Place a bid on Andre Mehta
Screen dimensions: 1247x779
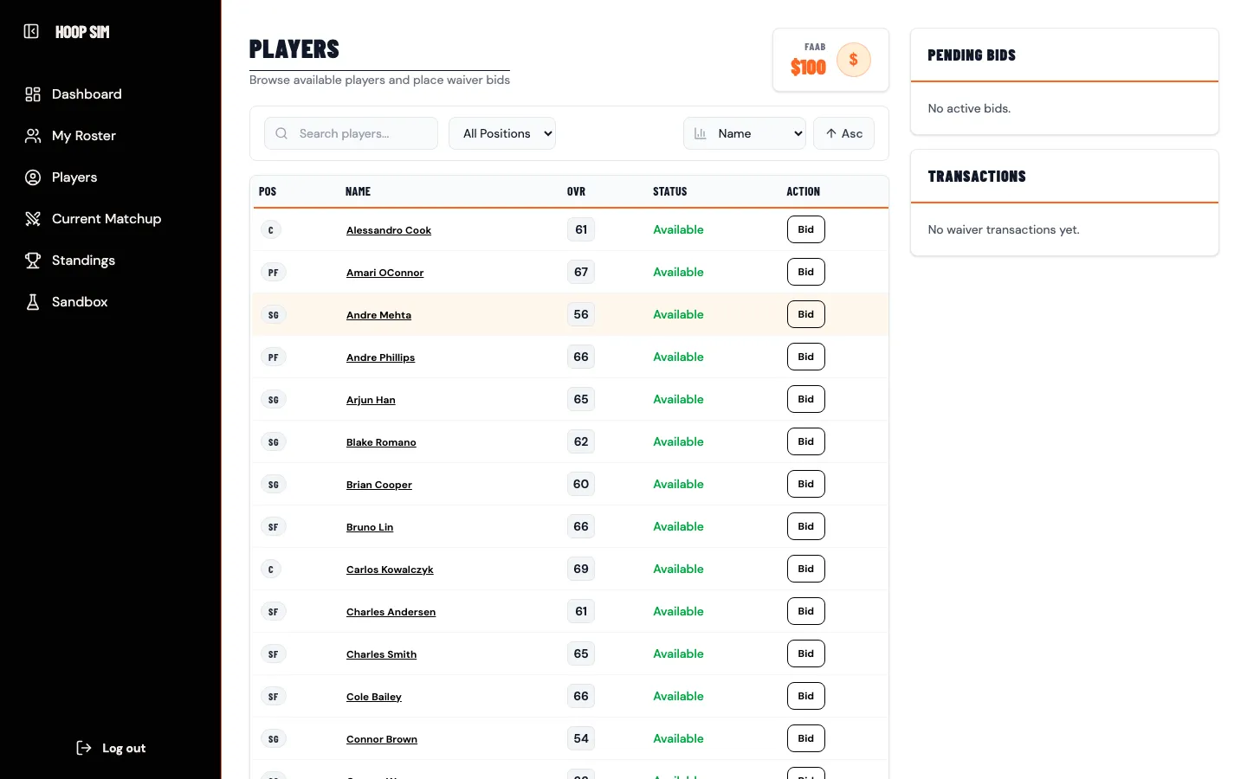pos(805,314)
